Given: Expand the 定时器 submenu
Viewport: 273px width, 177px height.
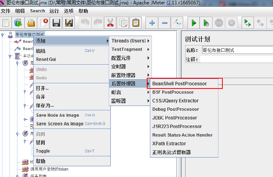Looking at the screenshot, I should (x=130, y=67).
